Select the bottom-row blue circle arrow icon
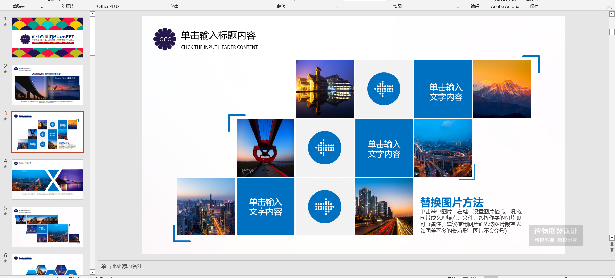Screen dimensions: 615x278 [x=324, y=207]
